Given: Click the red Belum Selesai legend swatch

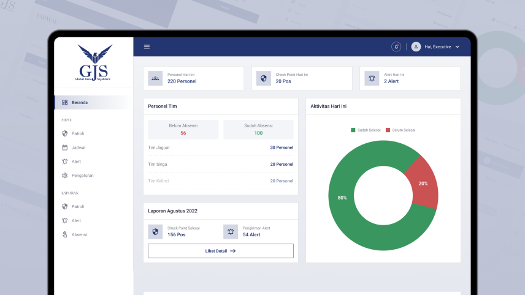Looking at the screenshot, I should tap(388, 130).
